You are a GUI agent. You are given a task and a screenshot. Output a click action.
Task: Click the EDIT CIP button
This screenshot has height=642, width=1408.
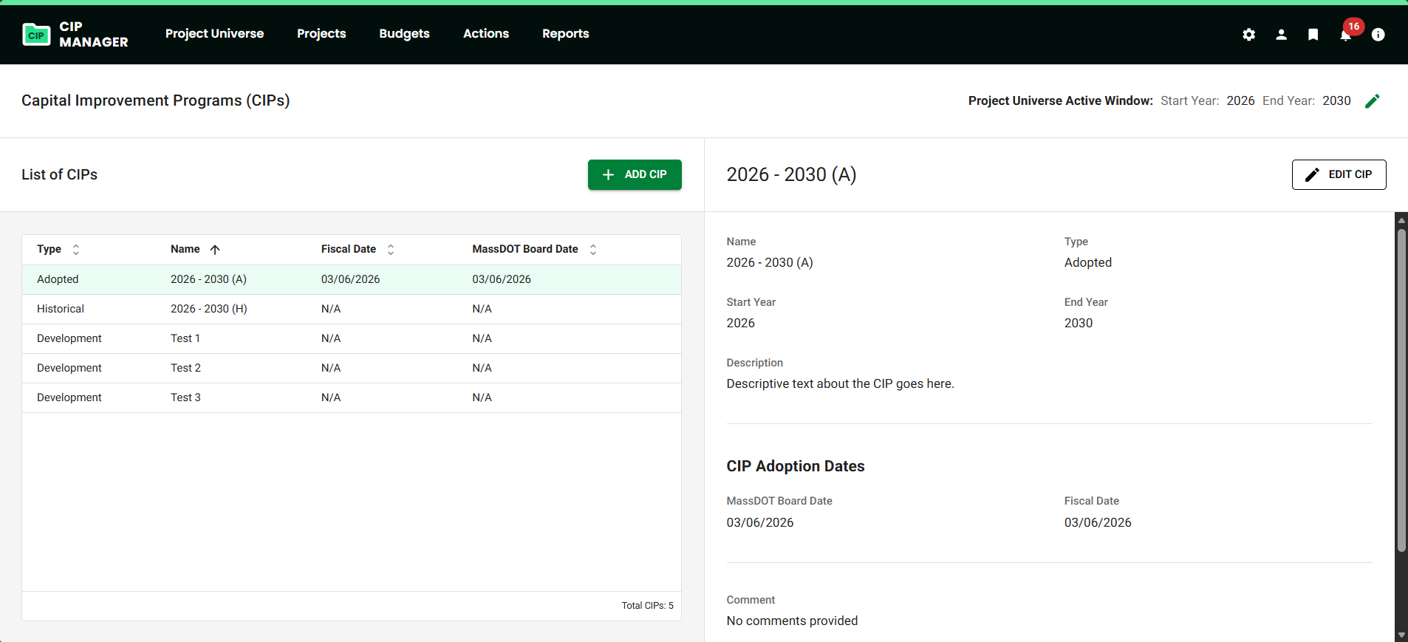(x=1339, y=174)
